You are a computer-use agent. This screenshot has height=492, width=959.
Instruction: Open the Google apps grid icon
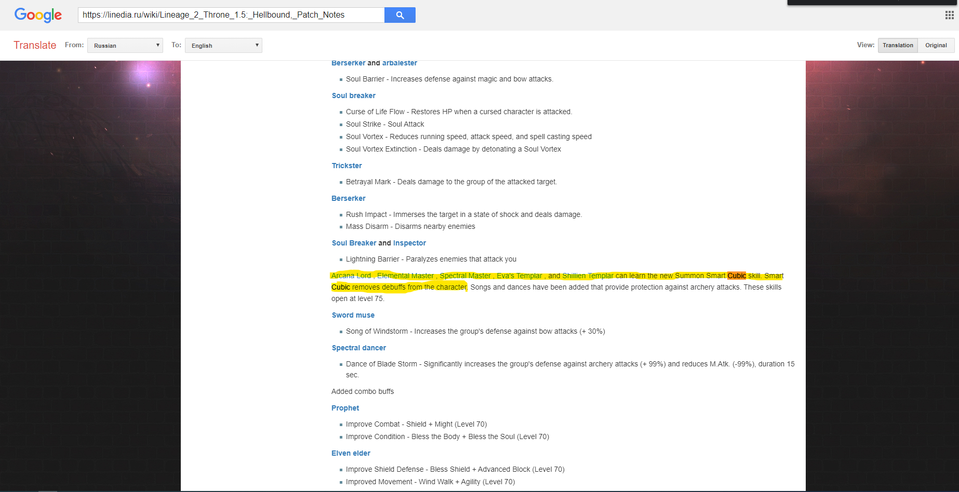[949, 15]
